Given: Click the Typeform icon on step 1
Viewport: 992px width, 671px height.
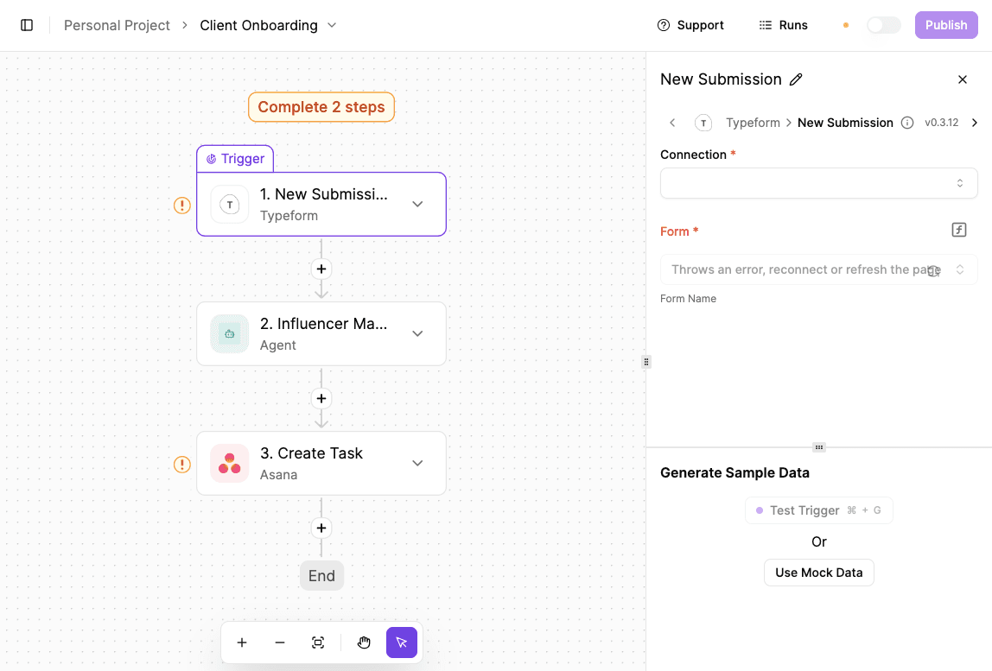Looking at the screenshot, I should [x=229, y=204].
